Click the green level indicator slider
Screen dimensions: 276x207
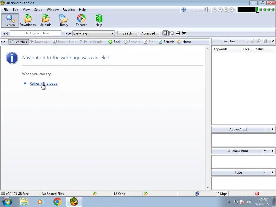pyautogui.click(x=257, y=10)
